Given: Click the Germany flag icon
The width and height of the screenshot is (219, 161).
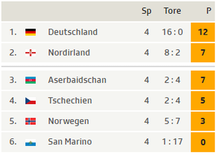Looking at the screenshot, I should (x=30, y=32).
